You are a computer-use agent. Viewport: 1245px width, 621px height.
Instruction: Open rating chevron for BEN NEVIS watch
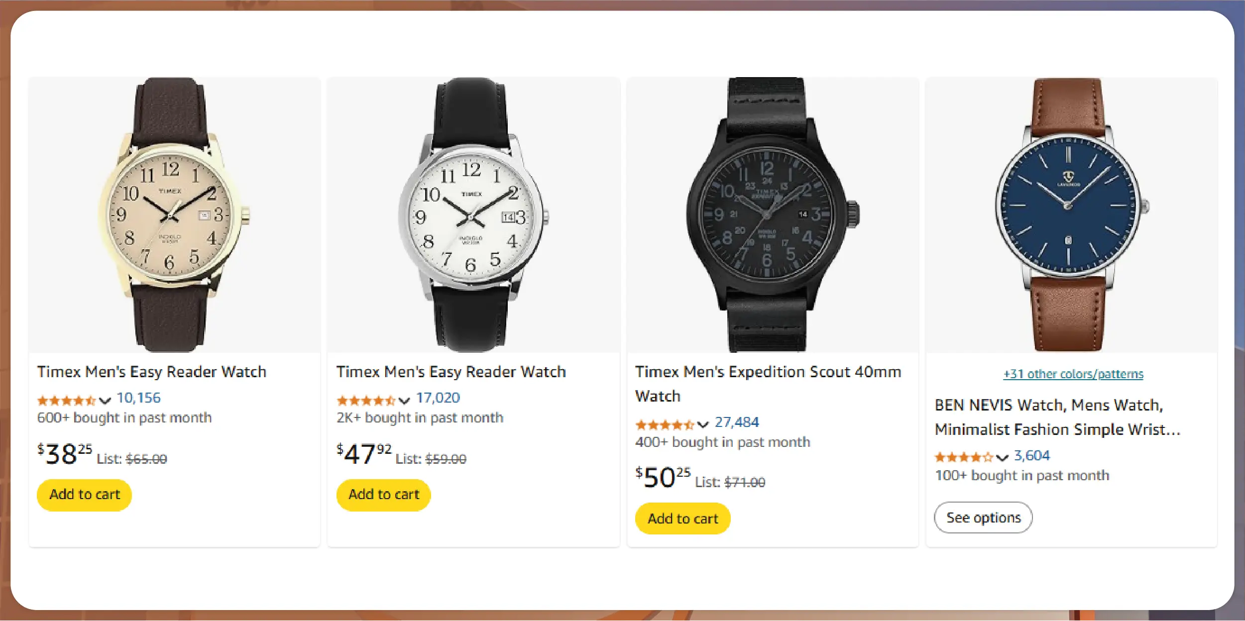click(1002, 458)
